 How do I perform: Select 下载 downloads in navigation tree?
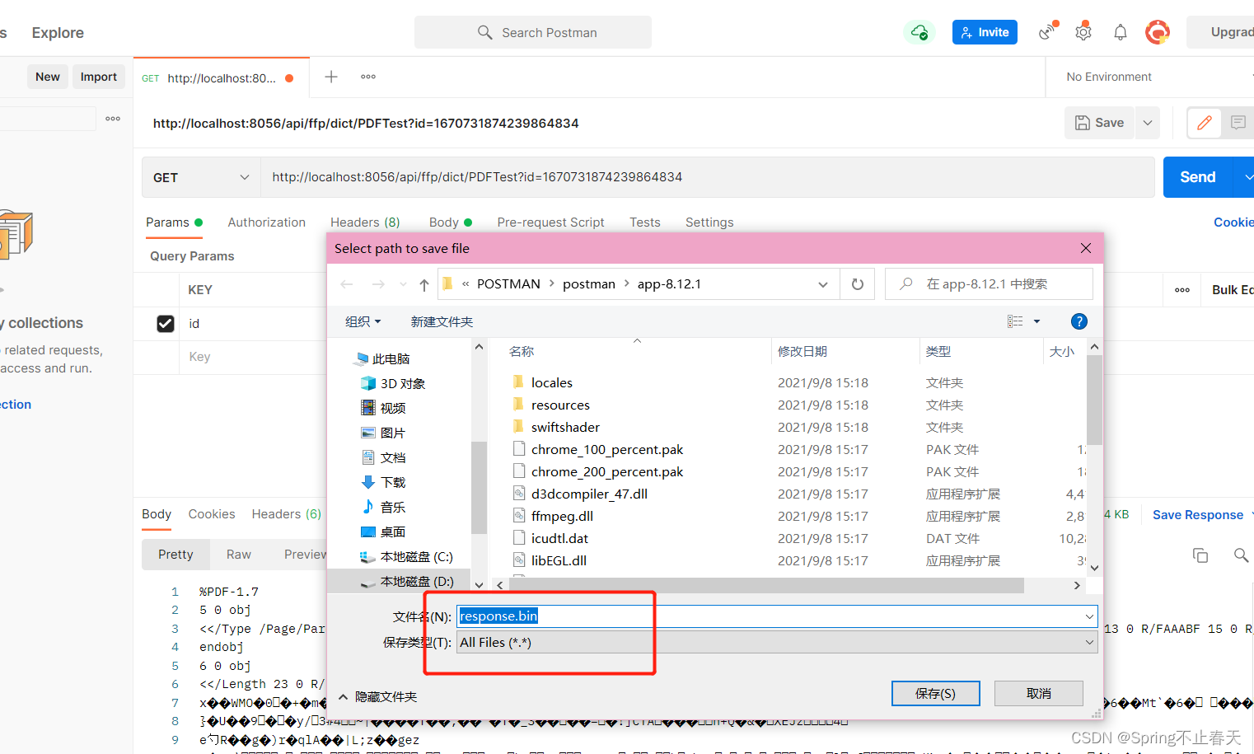(x=383, y=482)
